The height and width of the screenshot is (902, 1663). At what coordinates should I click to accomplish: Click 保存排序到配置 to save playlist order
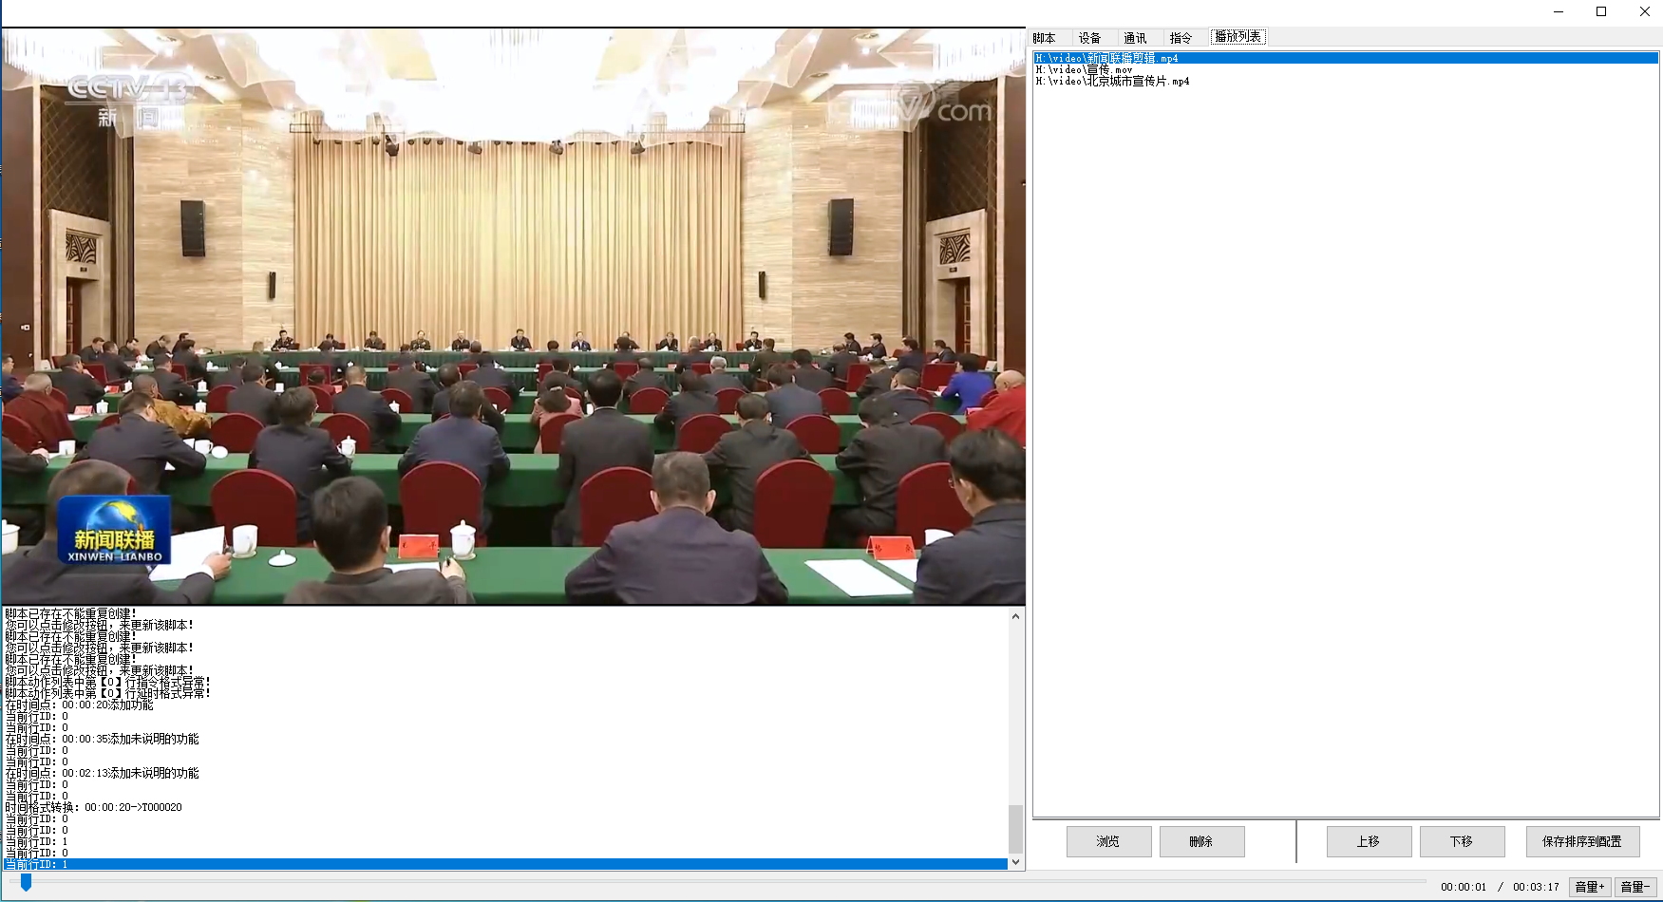coord(1582,841)
